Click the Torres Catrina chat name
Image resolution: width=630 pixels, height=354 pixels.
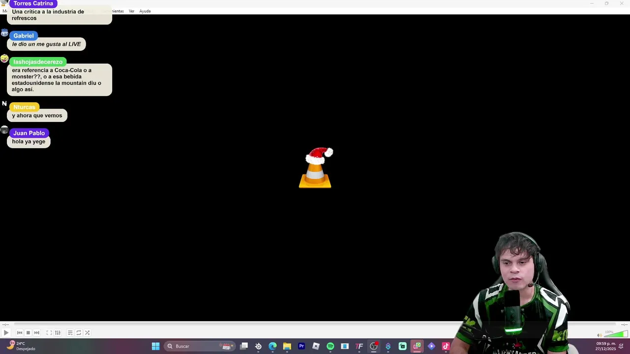33,3
